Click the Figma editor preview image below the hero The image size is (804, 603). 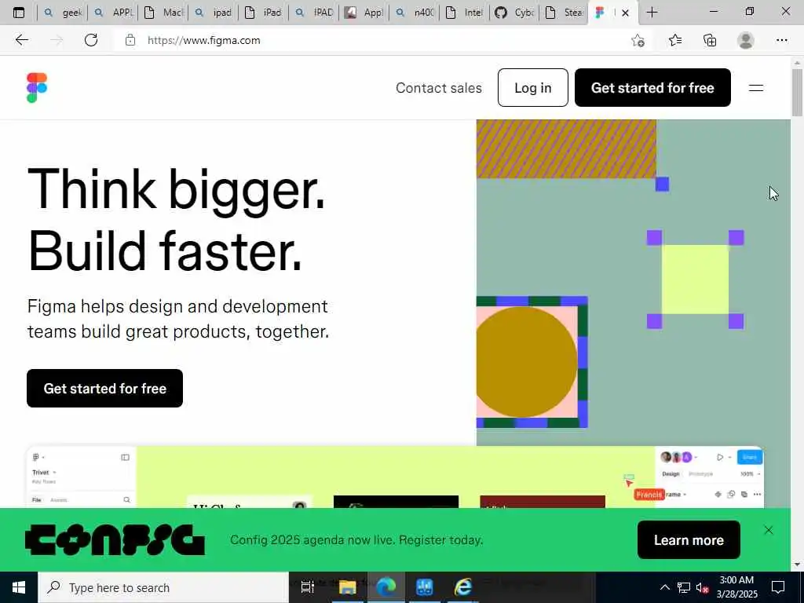pyautogui.click(x=395, y=477)
